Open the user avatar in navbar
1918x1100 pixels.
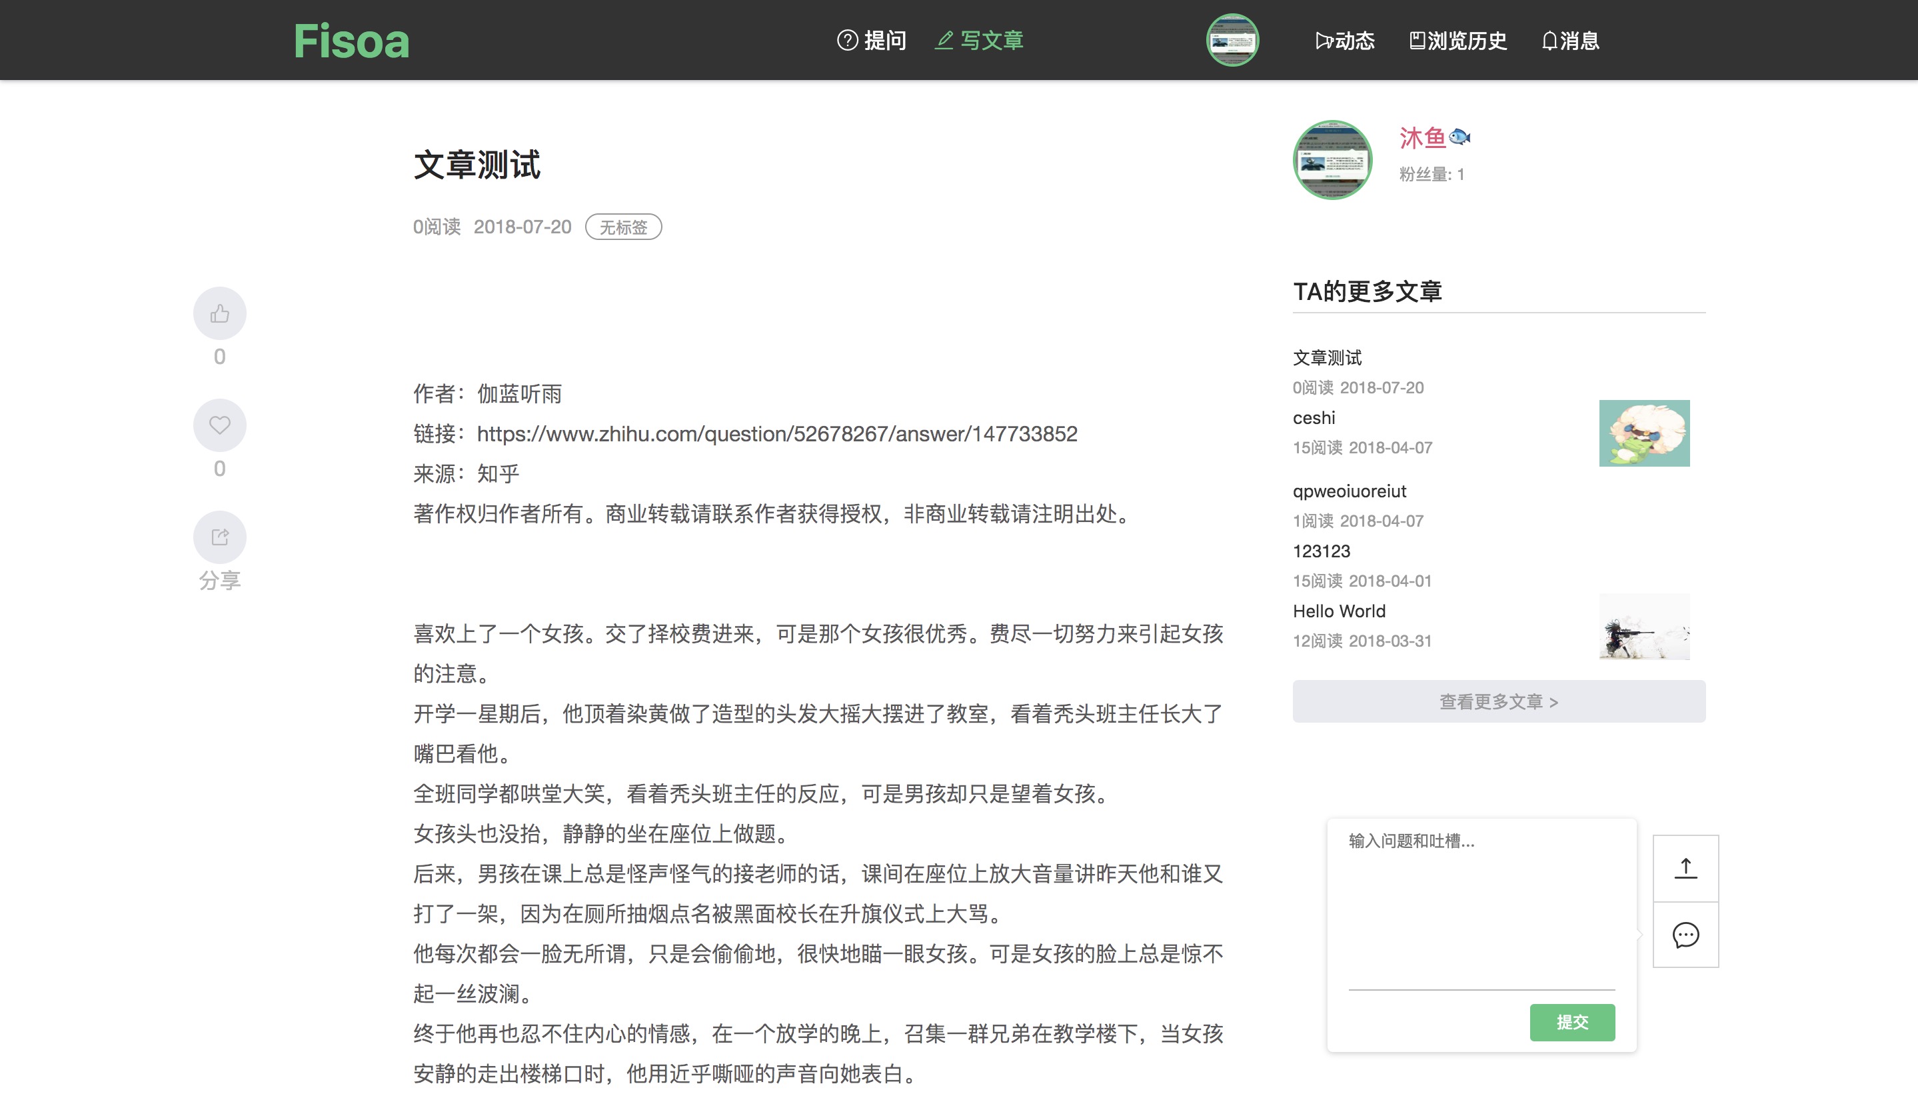pos(1232,40)
